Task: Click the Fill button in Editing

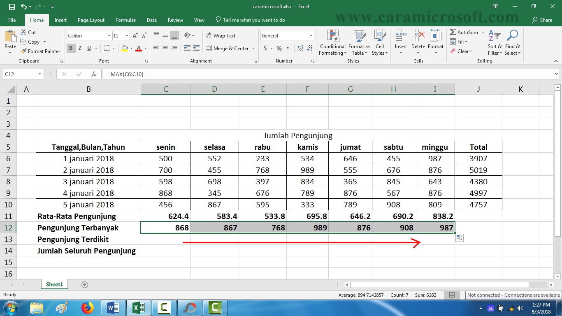Action: click(x=458, y=42)
